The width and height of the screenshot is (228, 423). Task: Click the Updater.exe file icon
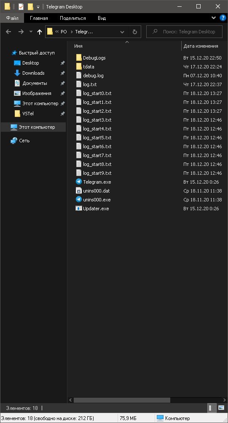79,208
